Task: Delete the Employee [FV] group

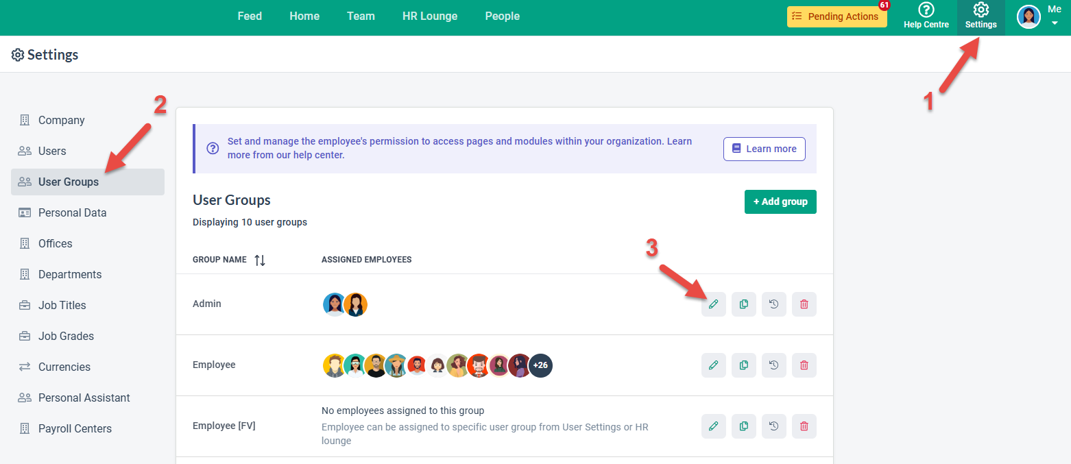Action: [804, 426]
